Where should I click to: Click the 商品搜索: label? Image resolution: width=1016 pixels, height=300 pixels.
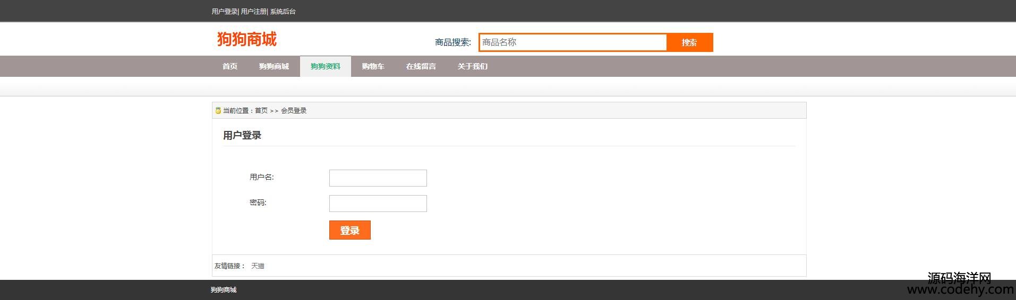click(453, 42)
